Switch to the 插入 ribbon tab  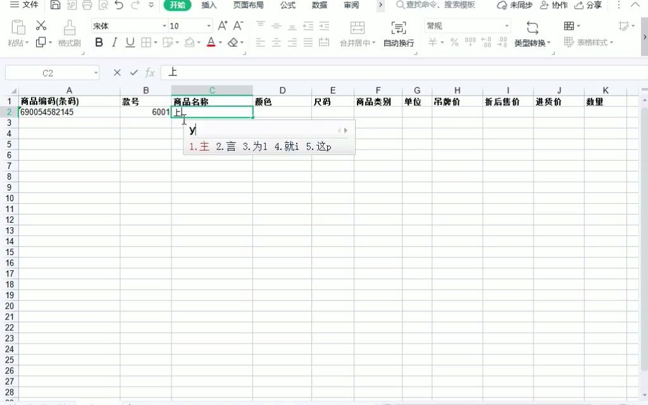[x=209, y=6]
